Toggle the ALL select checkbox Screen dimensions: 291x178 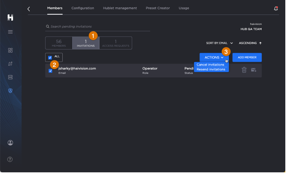50,58
